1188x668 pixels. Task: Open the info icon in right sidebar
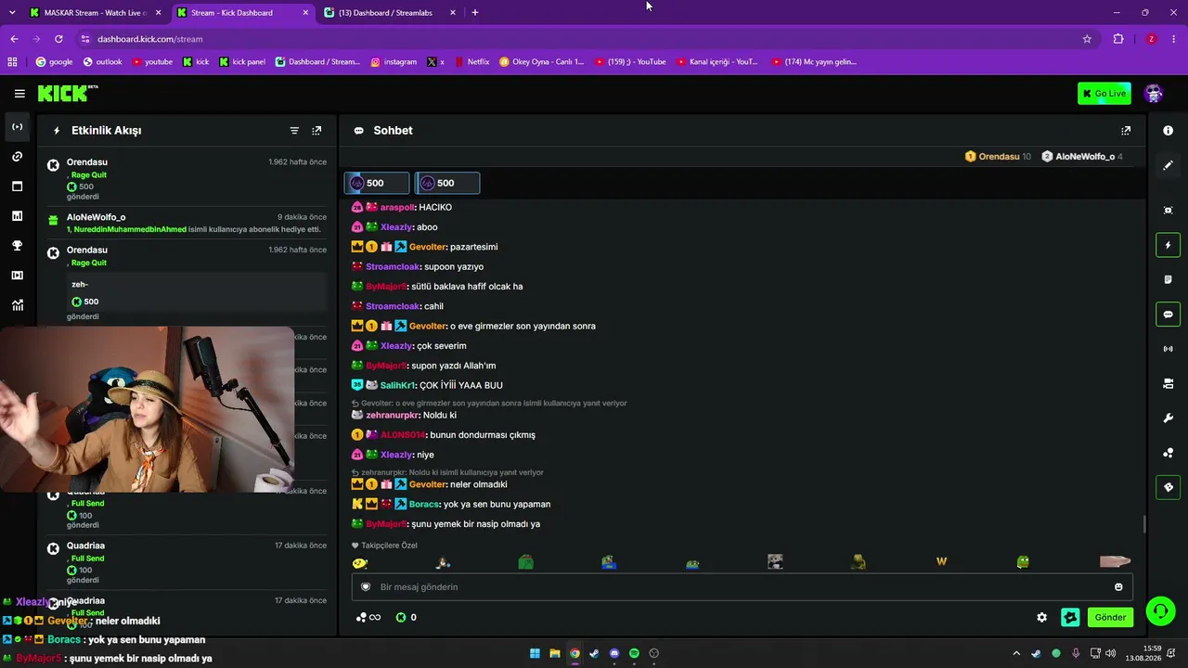point(1168,131)
